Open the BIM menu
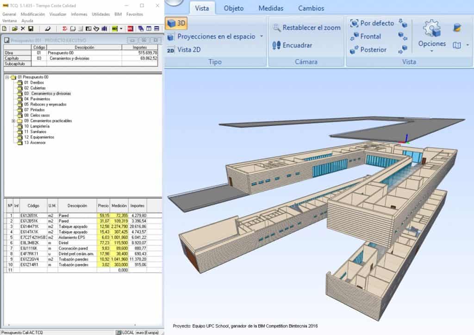The height and width of the screenshot is (335, 474). 118,14
